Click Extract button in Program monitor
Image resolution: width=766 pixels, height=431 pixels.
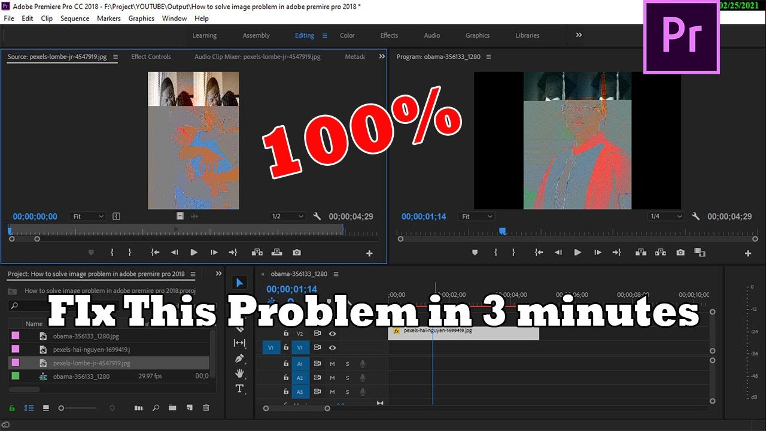click(x=661, y=253)
